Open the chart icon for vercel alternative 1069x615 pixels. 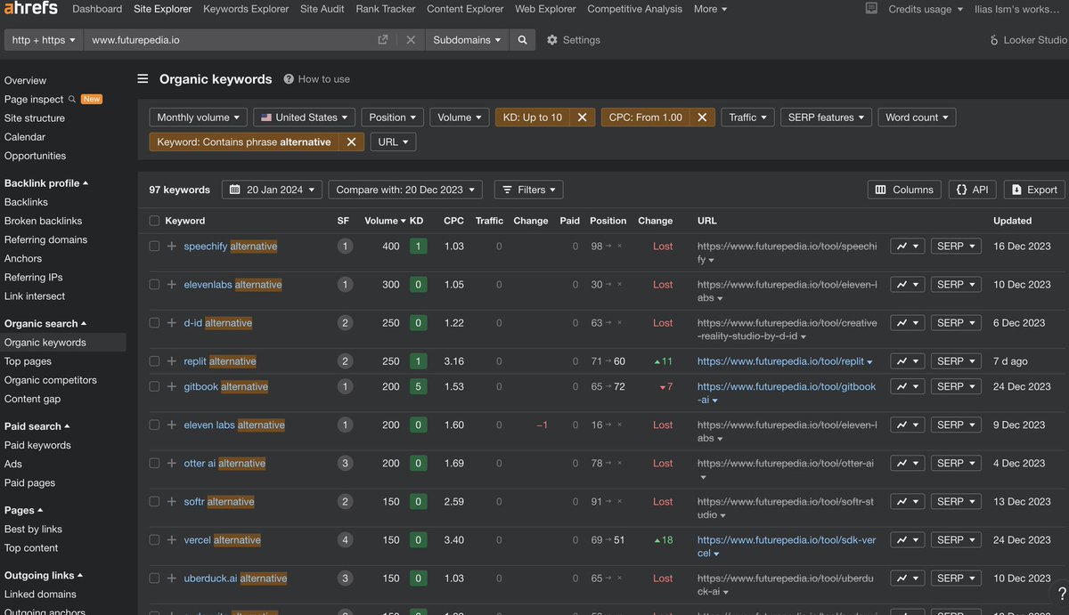tap(908, 539)
